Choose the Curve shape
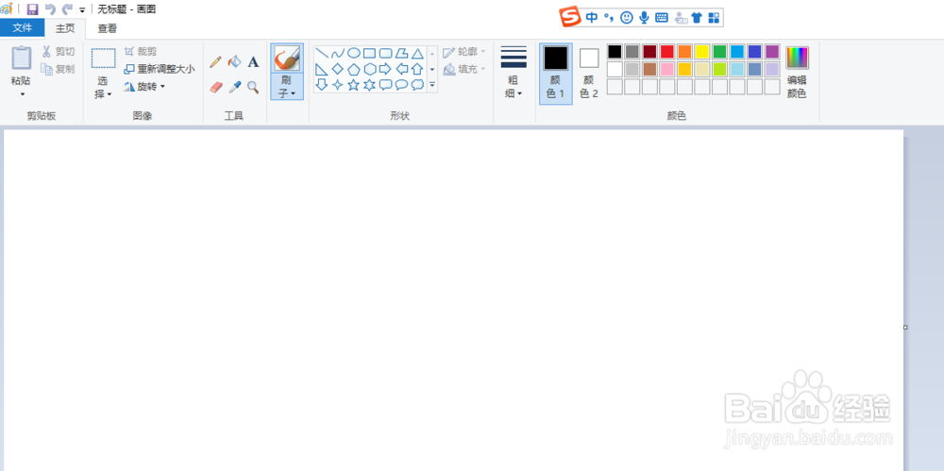Screen dimensions: 944x471 (338, 53)
